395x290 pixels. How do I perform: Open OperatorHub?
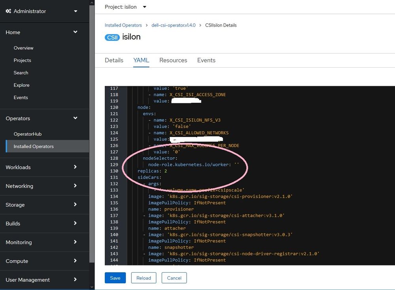(28, 134)
